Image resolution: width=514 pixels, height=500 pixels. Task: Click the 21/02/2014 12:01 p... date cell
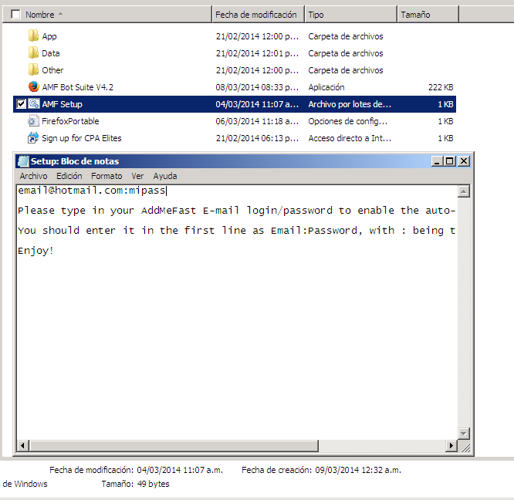[257, 53]
